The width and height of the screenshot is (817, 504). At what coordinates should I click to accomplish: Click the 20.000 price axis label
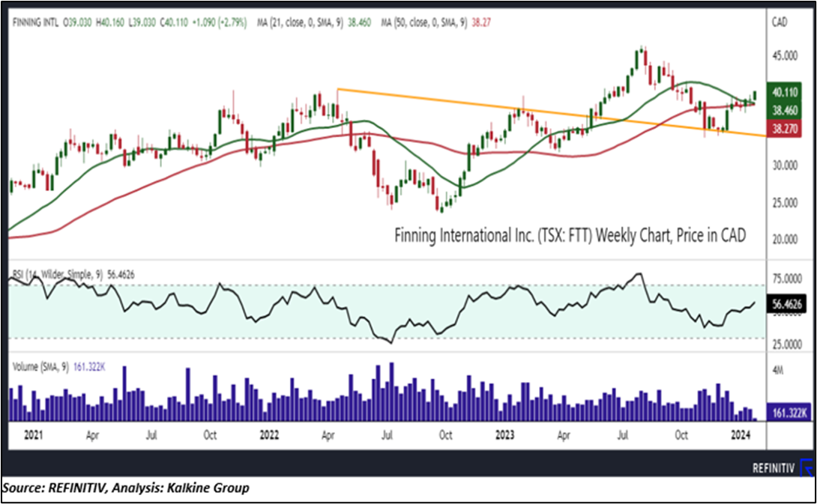click(x=785, y=240)
